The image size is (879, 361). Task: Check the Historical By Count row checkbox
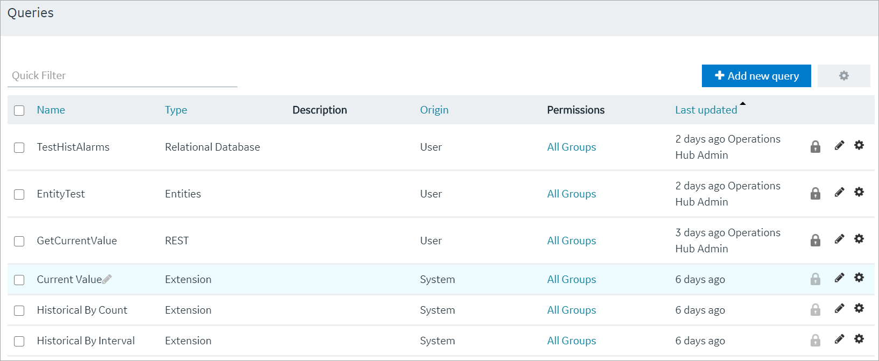point(19,310)
